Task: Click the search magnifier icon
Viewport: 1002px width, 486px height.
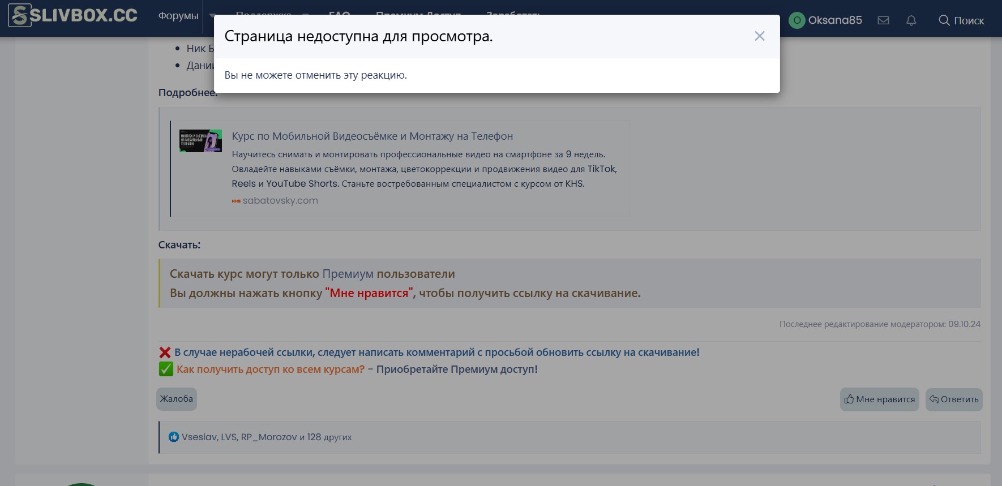Action: (x=944, y=20)
